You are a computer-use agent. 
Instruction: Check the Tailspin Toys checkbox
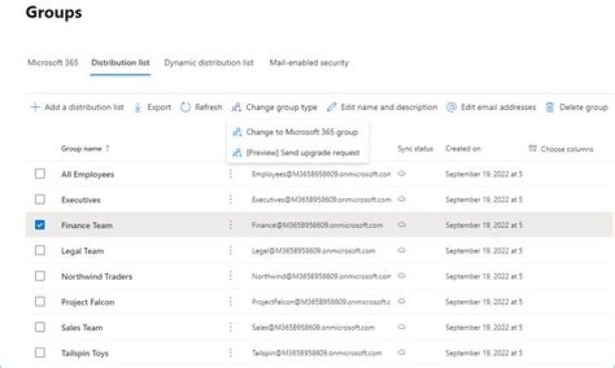40,353
